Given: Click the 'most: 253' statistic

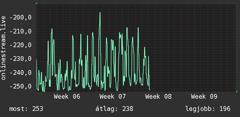Looking at the screenshot, I should 26,109.
